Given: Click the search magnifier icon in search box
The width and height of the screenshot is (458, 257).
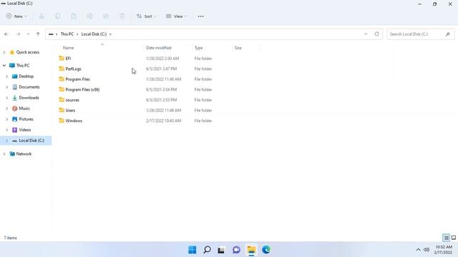Looking at the screenshot, I should pyautogui.click(x=447, y=34).
